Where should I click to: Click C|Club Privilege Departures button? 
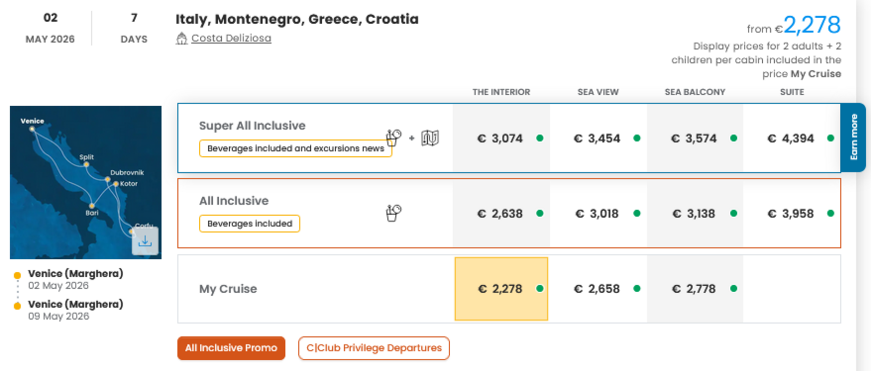374,348
